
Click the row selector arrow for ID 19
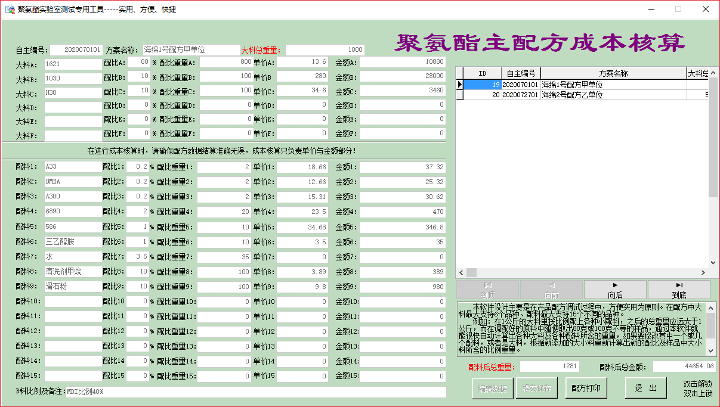coord(460,85)
